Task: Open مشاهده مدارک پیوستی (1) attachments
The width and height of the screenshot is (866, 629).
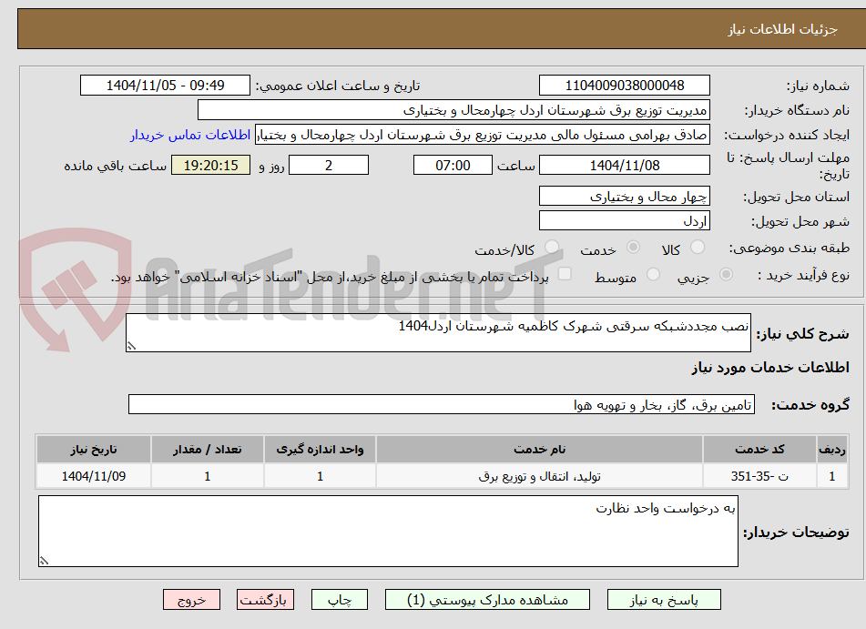Action: click(x=488, y=600)
